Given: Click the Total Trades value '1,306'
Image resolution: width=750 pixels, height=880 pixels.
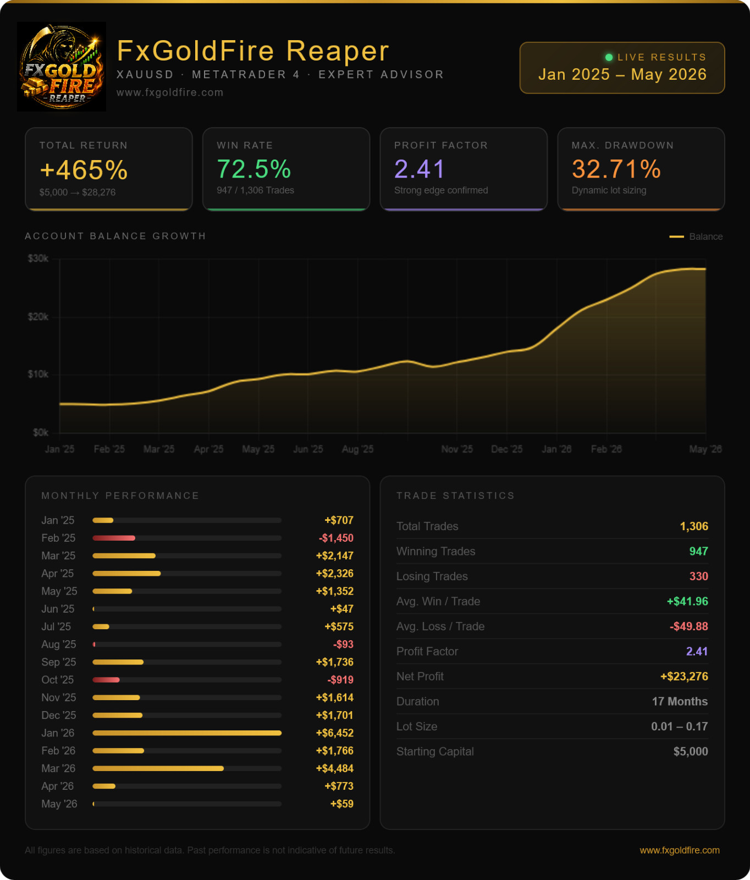Looking at the screenshot, I should point(694,526).
